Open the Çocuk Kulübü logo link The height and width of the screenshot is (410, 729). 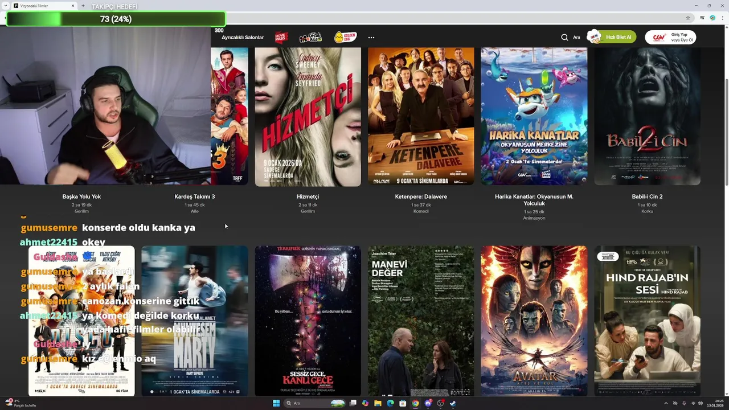pos(310,37)
